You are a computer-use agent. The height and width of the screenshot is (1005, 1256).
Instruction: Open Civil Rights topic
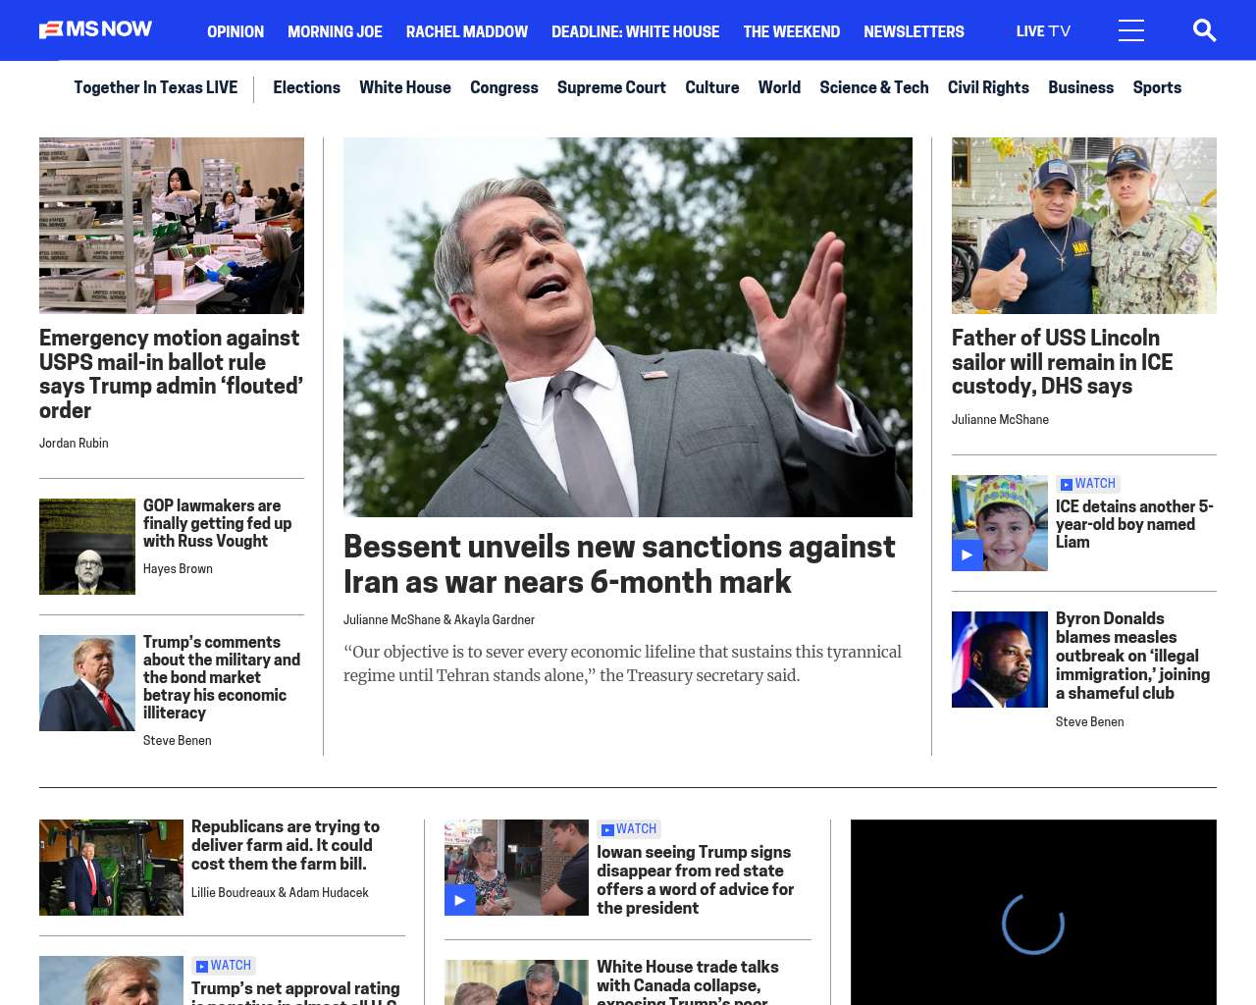(x=988, y=87)
